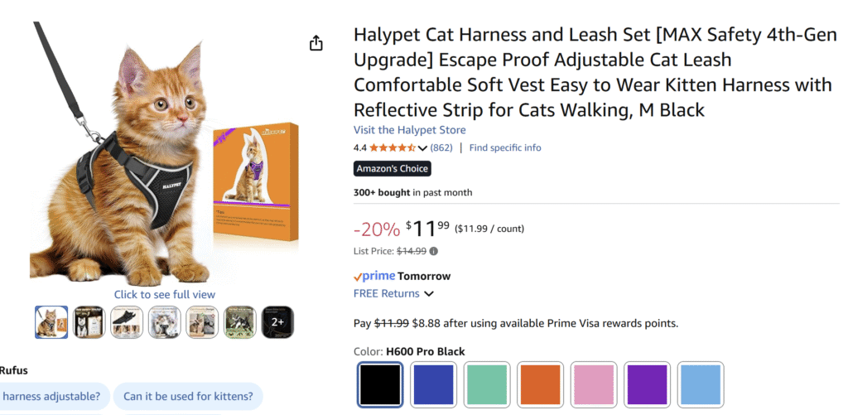Viewport: 848px width, 415px height.
Task: Click the Find specific info link
Action: click(x=505, y=147)
